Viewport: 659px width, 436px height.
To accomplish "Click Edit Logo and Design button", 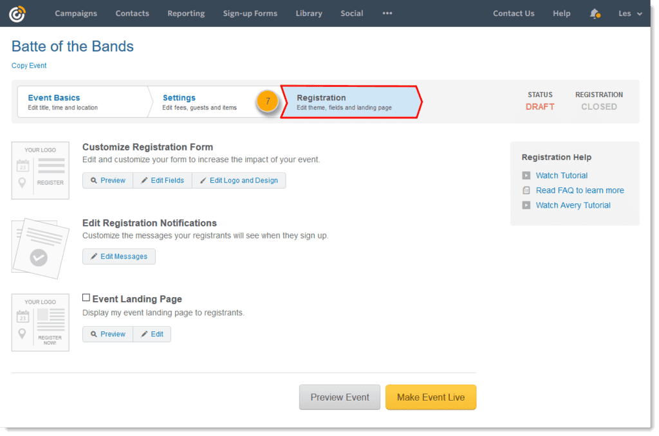I will [239, 181].
